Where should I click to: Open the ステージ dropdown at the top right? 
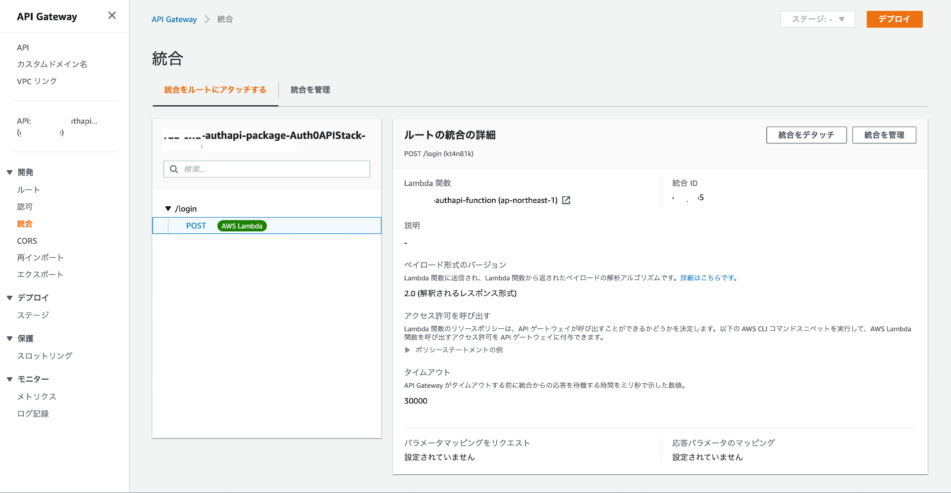point(817,19)
